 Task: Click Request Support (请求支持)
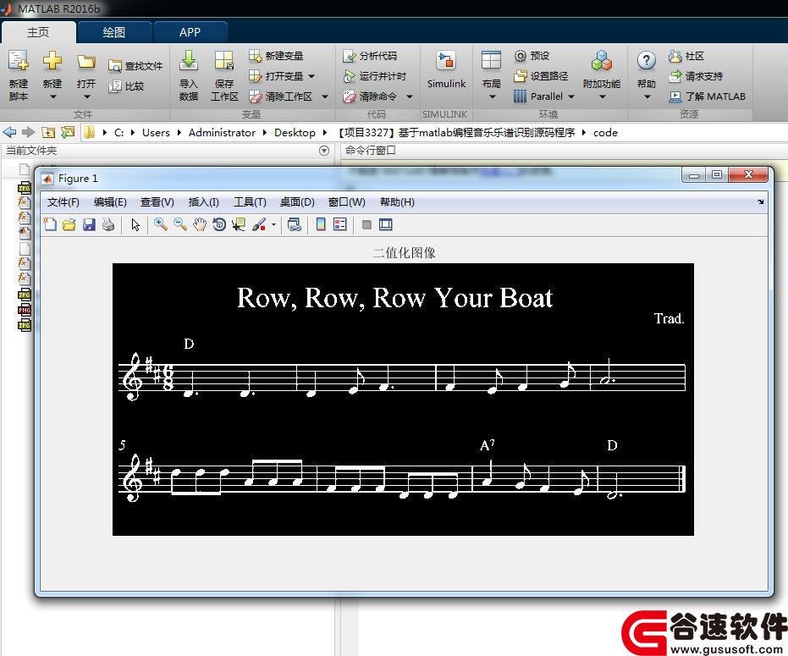coord(696,76)
